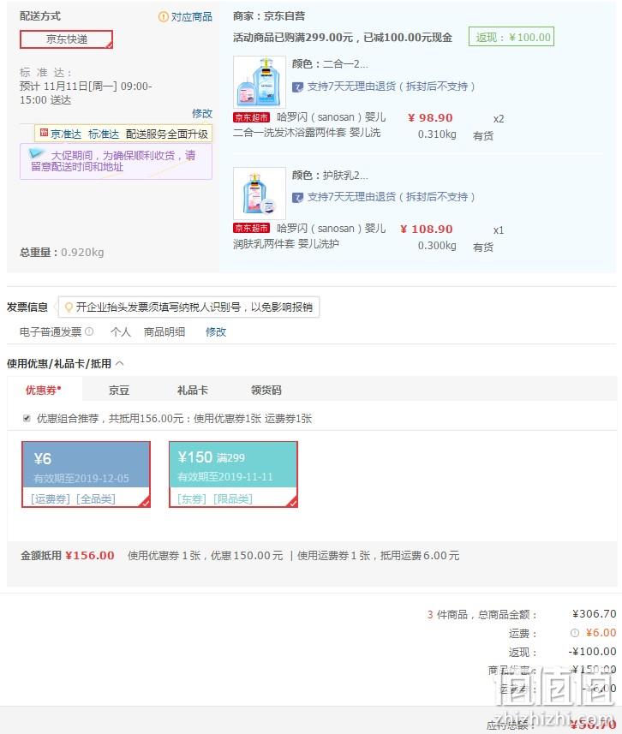
Task: Click the 商家:京东自营 label
Action: coord(269,16)
